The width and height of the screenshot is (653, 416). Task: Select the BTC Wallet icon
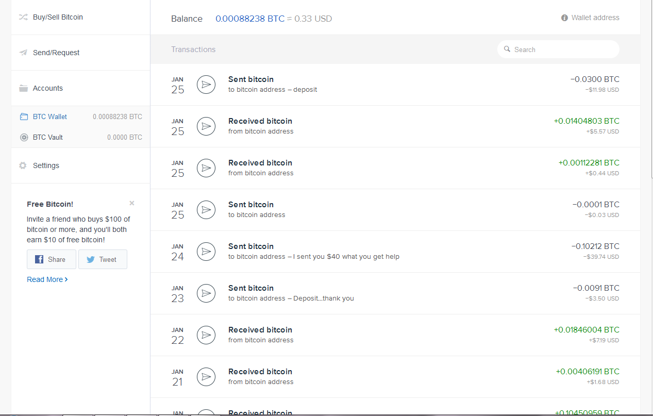(24, 117)
